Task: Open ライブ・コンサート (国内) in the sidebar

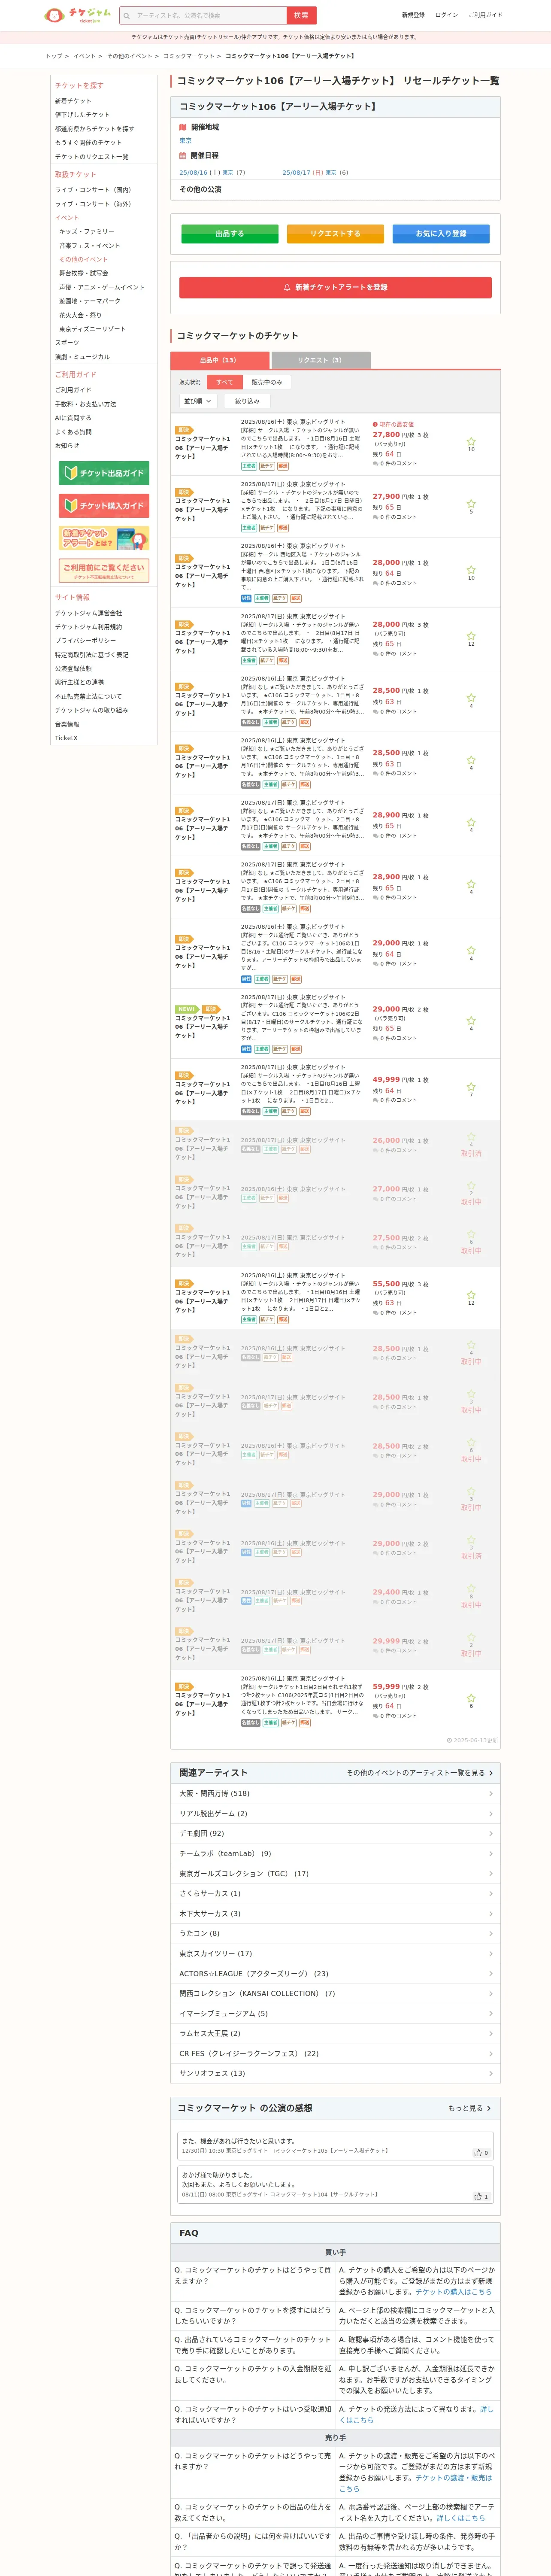Action: point(93,190)
